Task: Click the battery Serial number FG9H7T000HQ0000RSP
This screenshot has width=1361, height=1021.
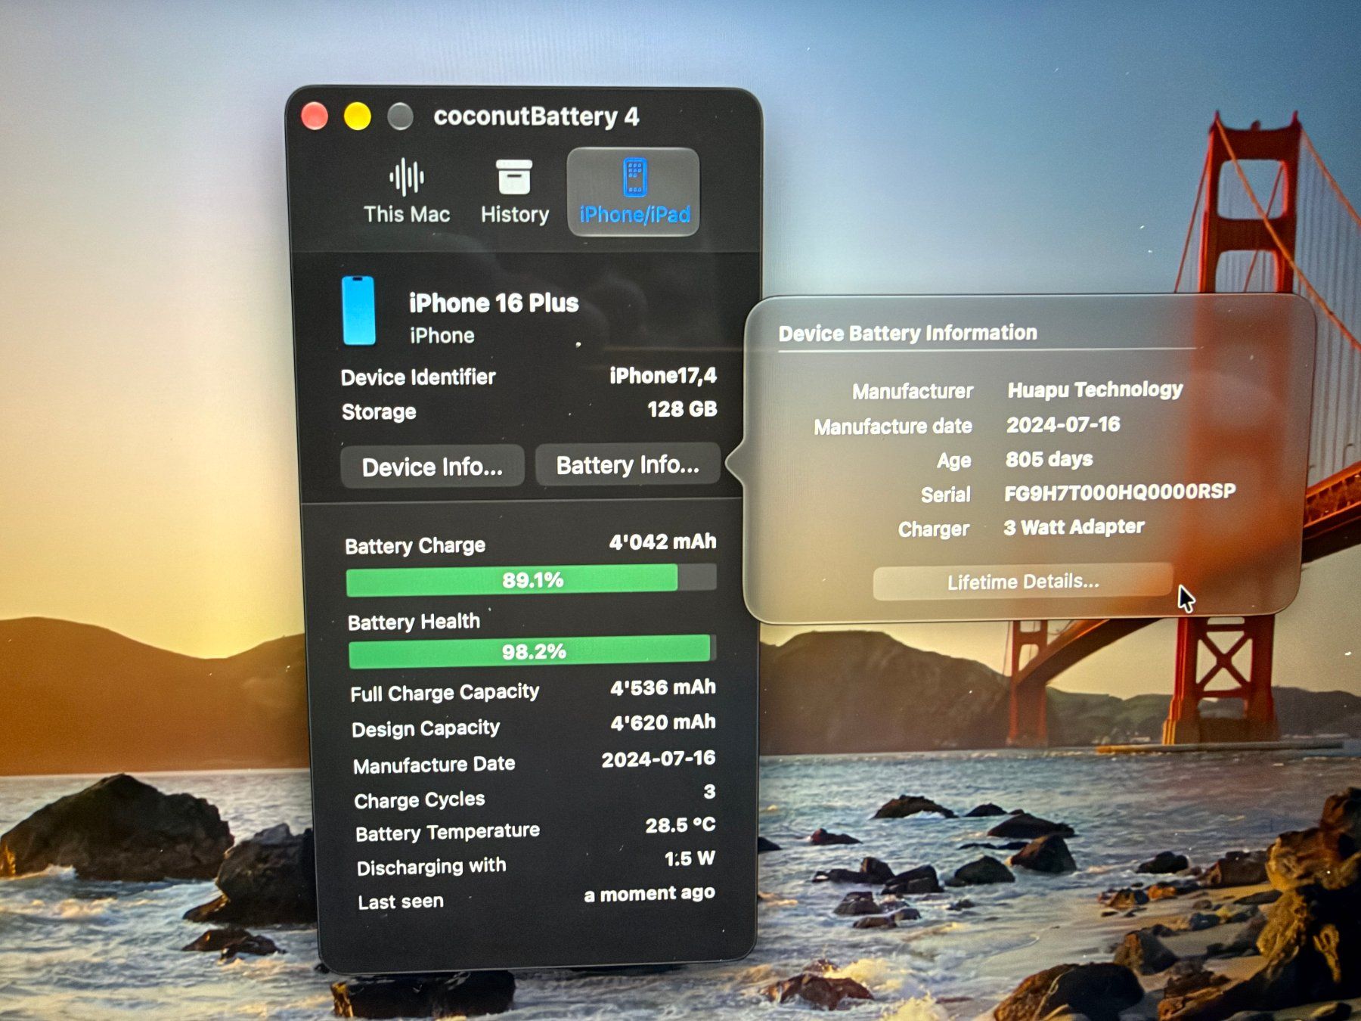Action: 1120,492
